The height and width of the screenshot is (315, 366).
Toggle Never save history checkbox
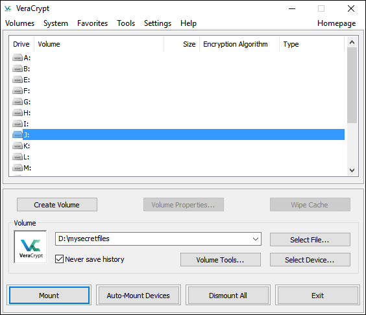pos(59,259)
